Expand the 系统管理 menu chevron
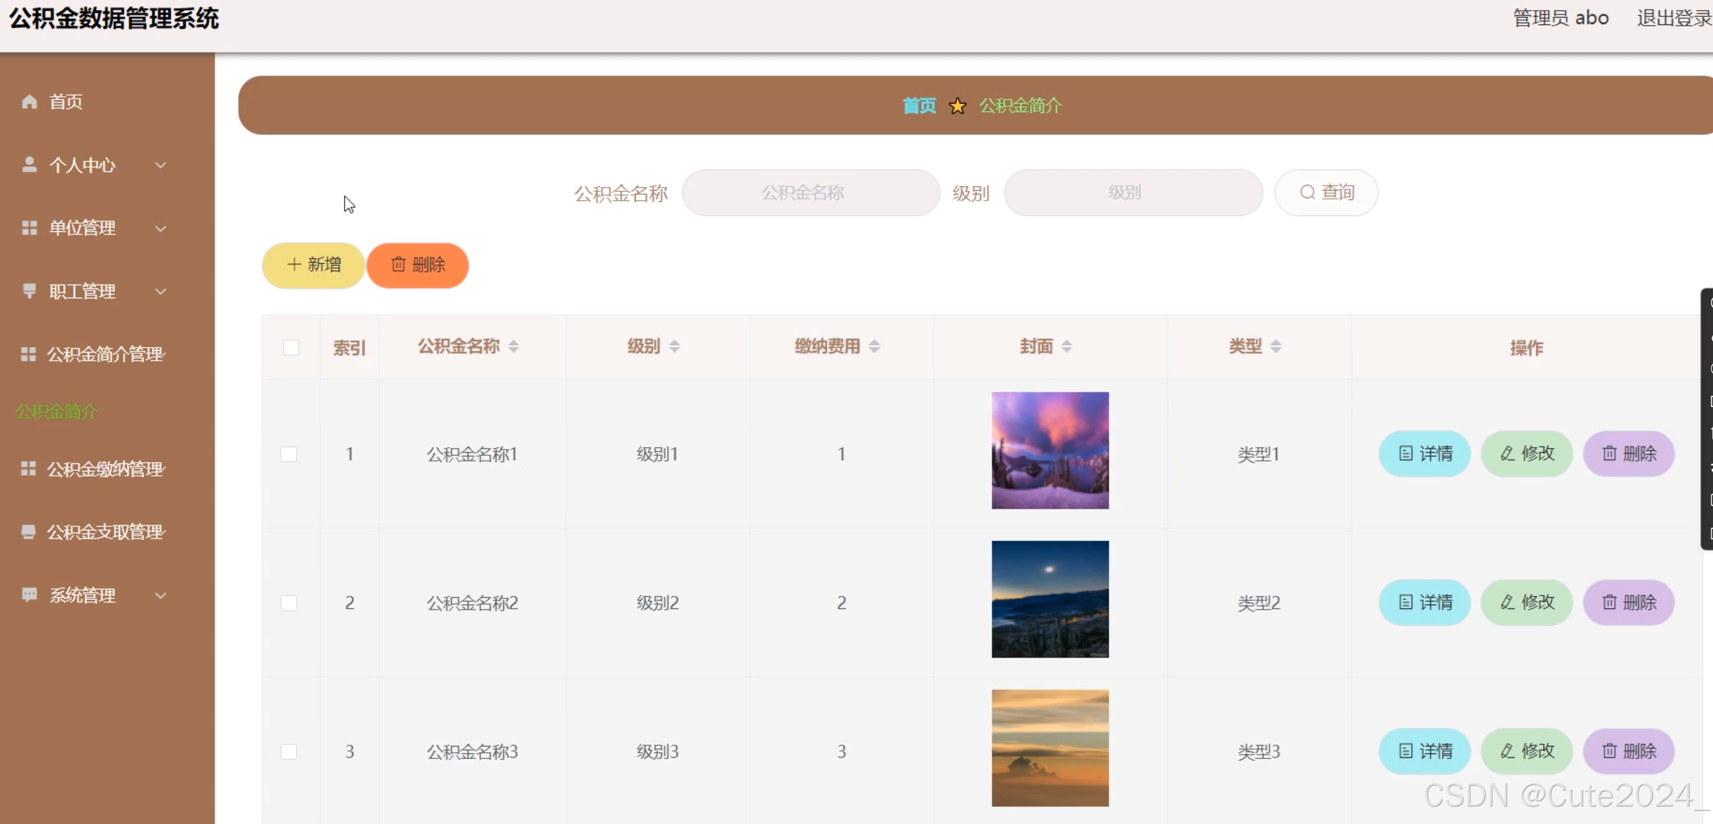1713x824 pixels. pos(160,595)
